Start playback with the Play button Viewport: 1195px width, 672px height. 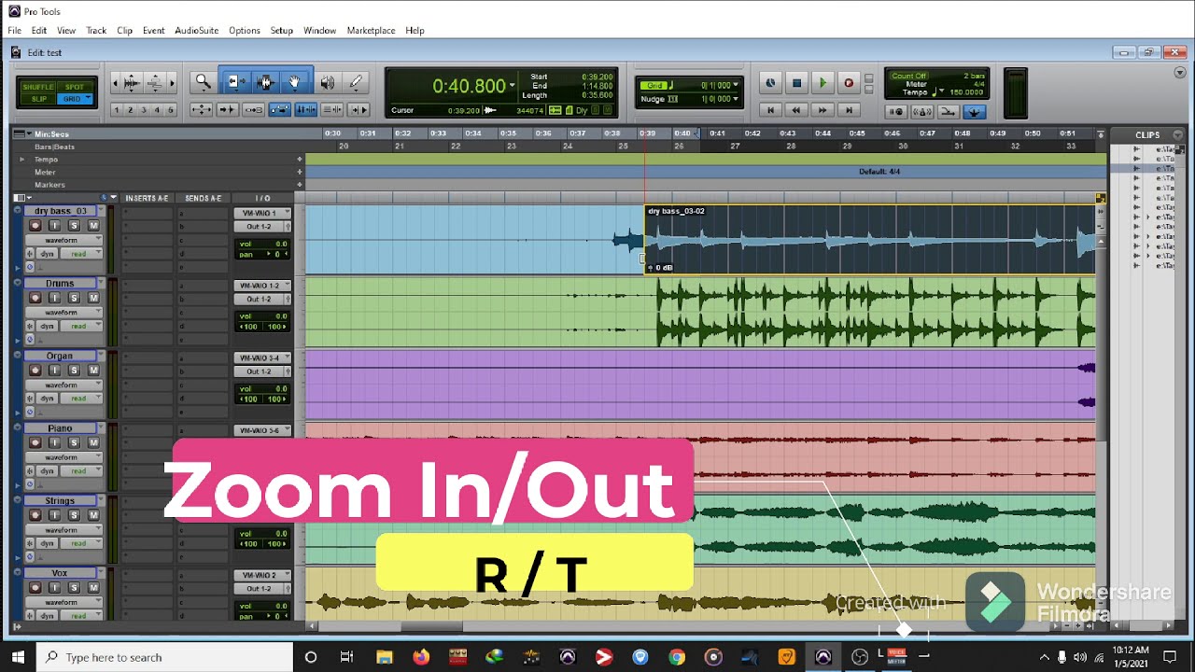[822, 83]
